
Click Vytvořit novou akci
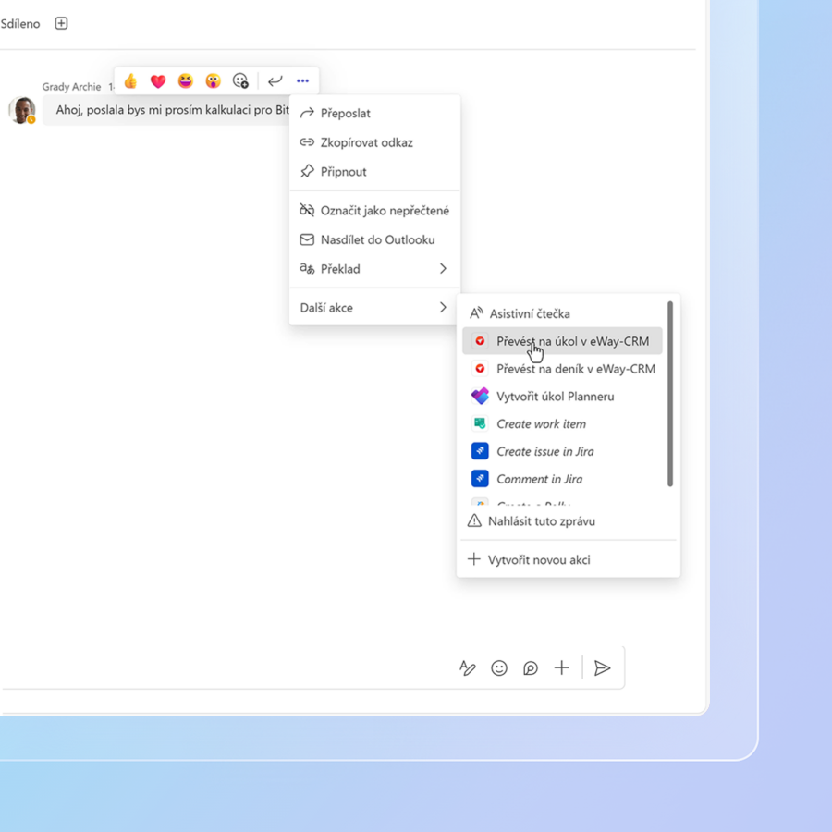pos(568,560)
